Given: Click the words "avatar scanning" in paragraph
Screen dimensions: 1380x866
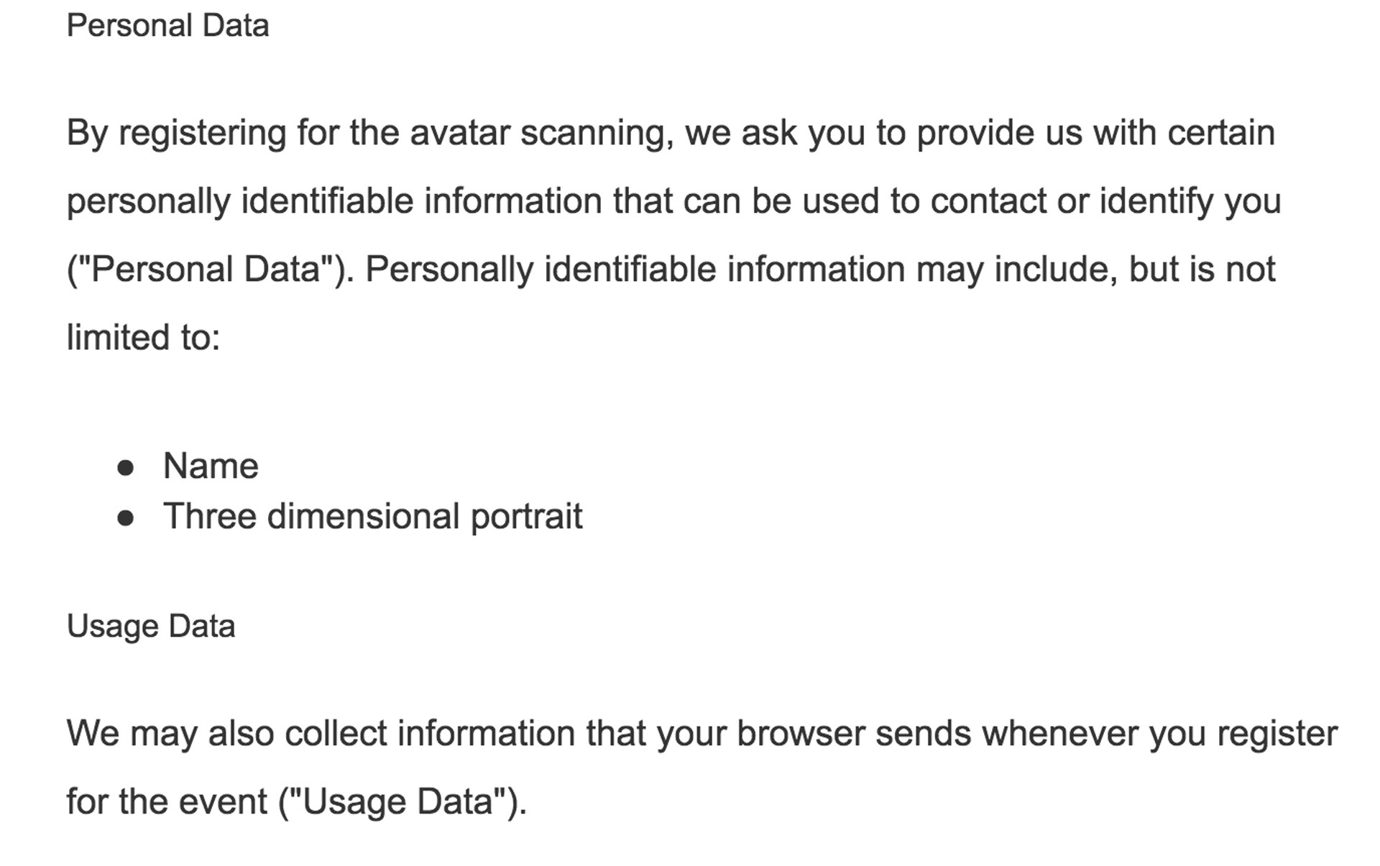Looking at the screenshot, I should pyautogui.click(x=541, y=134).
